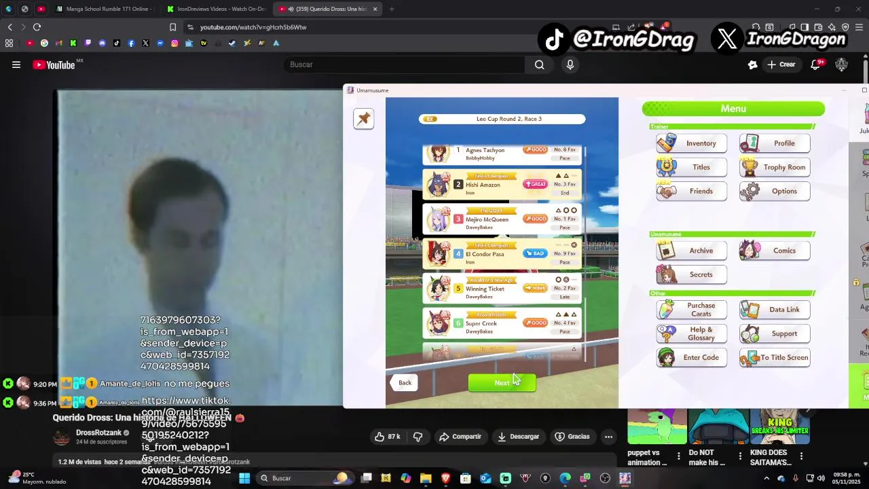Open the Inventory menu button

pos(692,143)
